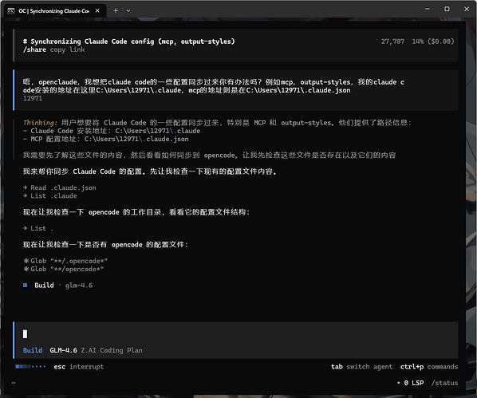The width and height of the screenshot is (477, 398).
Task: Click the List .claude tool call
Action: tap(50, 196)
